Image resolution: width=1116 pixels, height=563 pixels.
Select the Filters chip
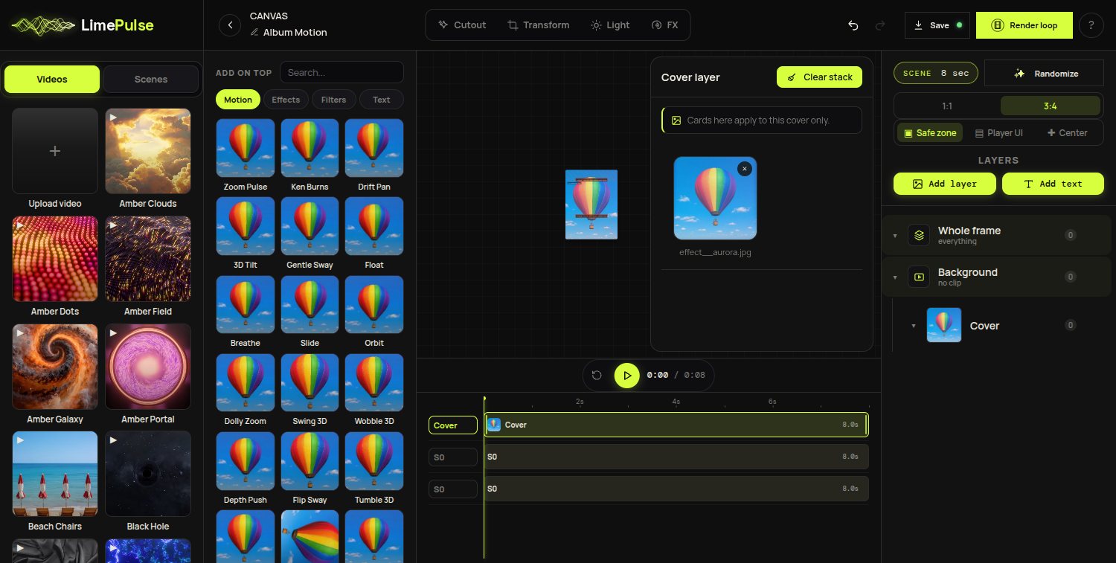click(x=333, y=100)
